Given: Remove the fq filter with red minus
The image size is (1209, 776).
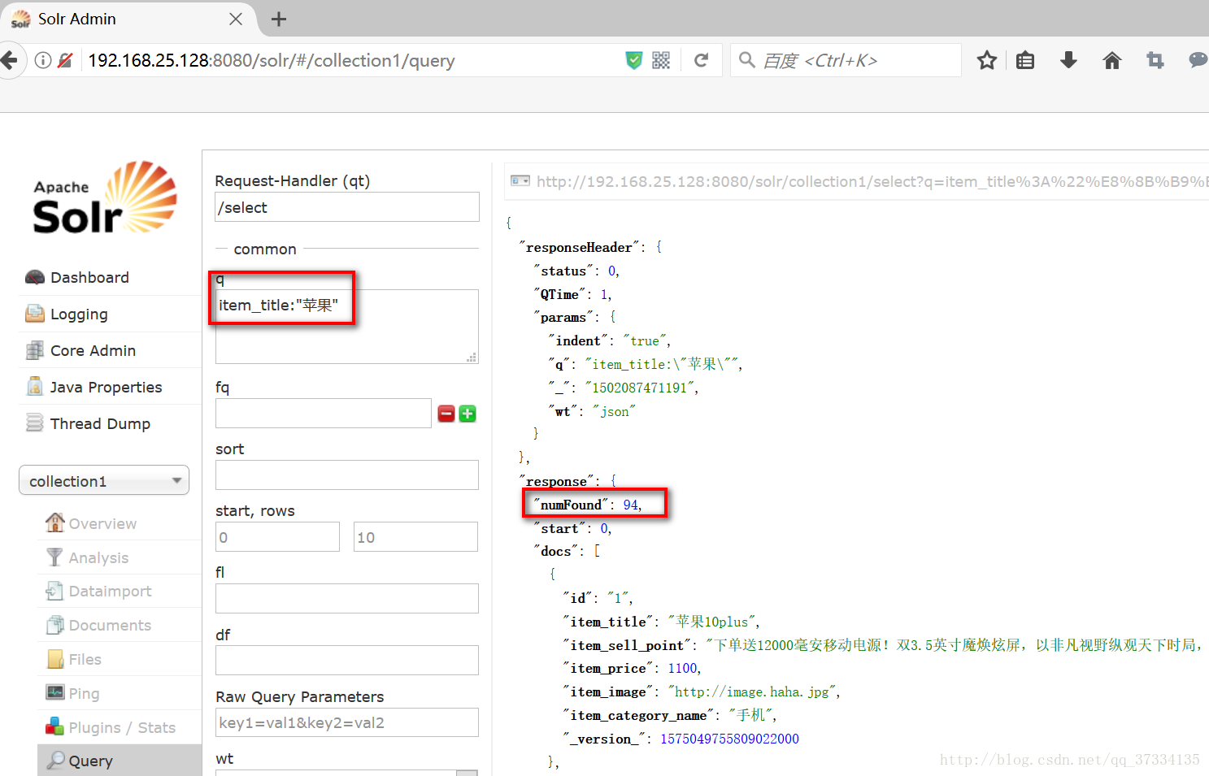Looking at the screenshot, I should click(446, 414).
